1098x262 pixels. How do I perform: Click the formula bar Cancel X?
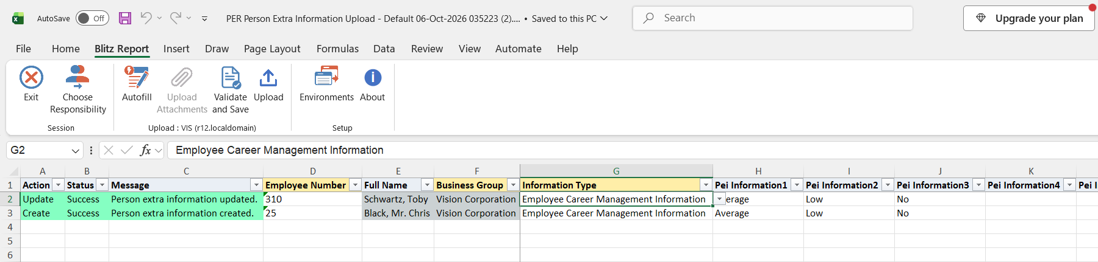tap(109, 150)
